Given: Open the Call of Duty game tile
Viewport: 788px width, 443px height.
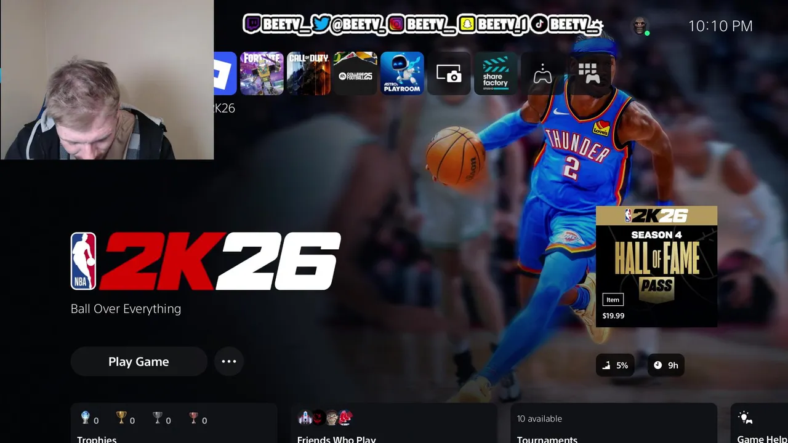Looking at the screenshot, I should pyautogui.click(x=308, y=73).
